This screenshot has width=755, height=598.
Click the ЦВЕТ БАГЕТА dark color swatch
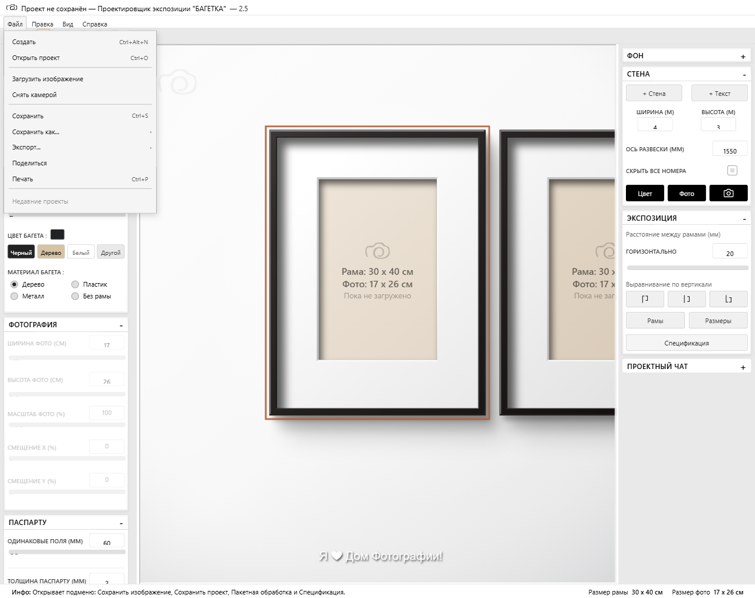point(57,235)
